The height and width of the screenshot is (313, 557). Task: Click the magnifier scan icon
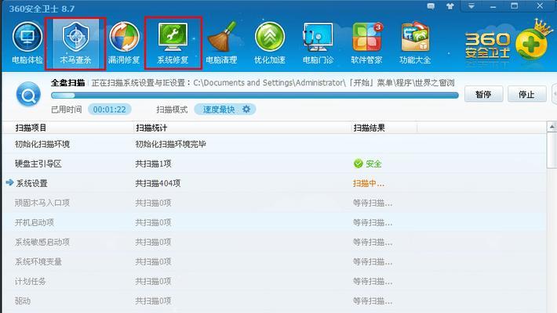click(x=28, y=94)
